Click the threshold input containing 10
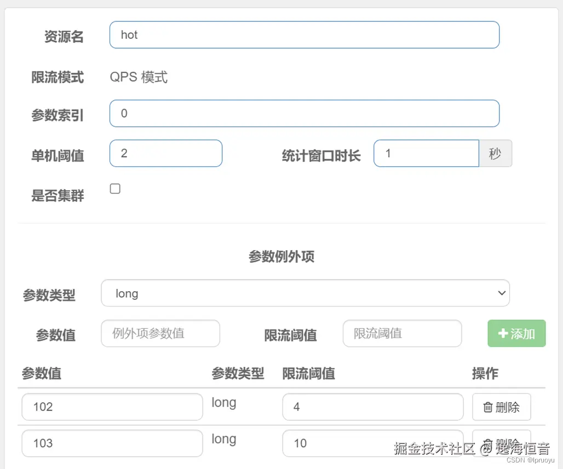This screenshot has height=469, width=563. (372, 443)
